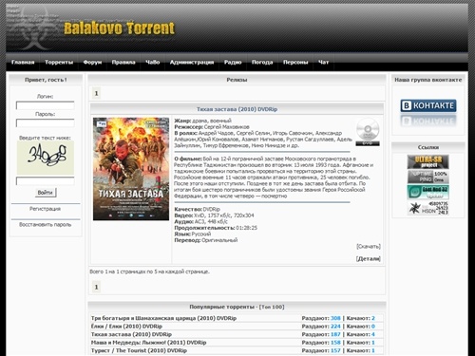Open the Администрация page
Viewport: 475px width, 356px height.
[192, 63]
